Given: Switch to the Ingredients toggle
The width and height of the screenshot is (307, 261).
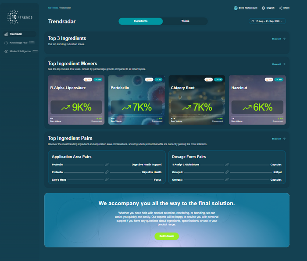Looking at the screenshot, I should [x=141, y=21].
